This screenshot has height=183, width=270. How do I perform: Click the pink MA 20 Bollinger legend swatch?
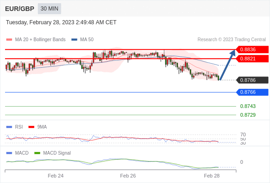pos(9,40)
